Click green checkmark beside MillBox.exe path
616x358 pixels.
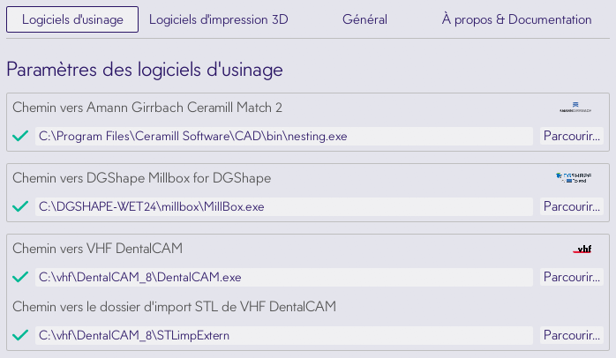21,206
